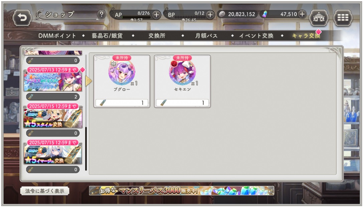Switch to DMMポイント tab
This screenshot has height=208, width=364.
tap(57, 36)
